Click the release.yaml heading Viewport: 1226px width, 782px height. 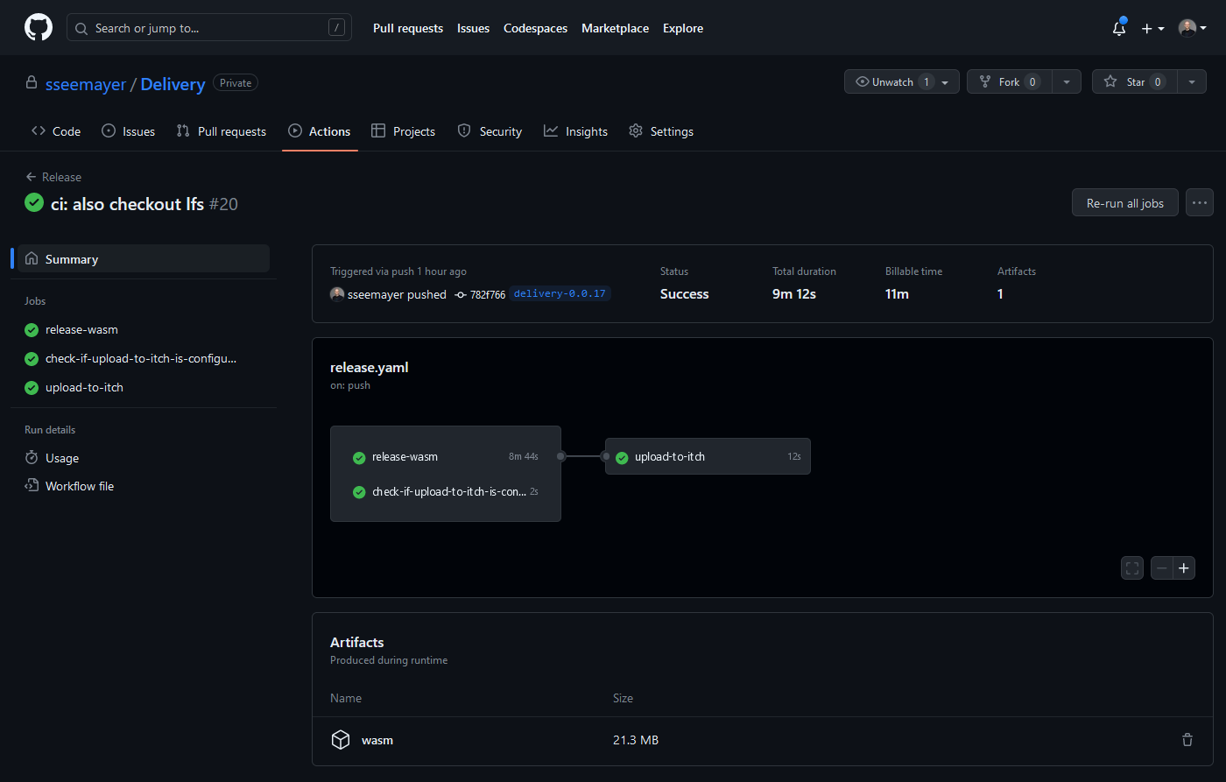(370, 367)
